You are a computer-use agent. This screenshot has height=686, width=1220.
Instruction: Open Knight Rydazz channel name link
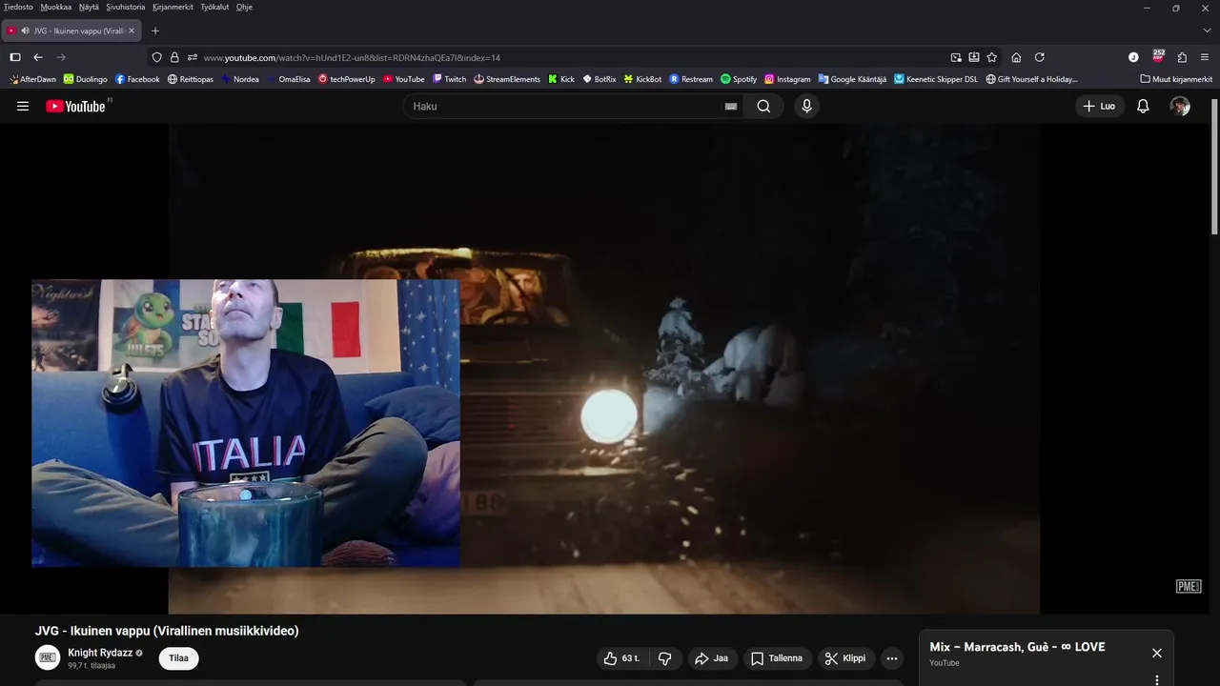point(100,653)
